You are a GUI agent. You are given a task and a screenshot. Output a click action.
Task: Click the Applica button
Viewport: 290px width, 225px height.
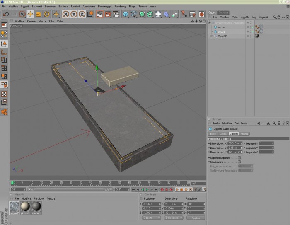[196, 218]
